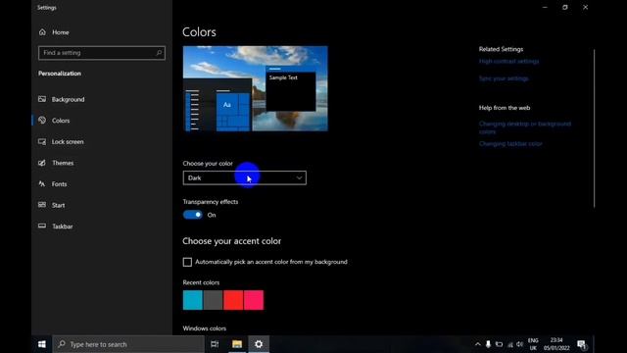Image resolution: width=627 pixels, height=353 pixels.
Task: Check Automatically pick an accent color
Action: click(x=187, y=262)
